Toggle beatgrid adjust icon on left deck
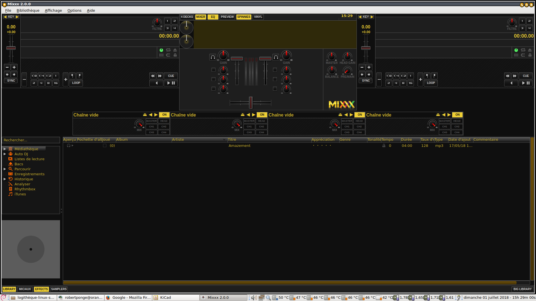The image size is (536, 301). pos(161,55)
